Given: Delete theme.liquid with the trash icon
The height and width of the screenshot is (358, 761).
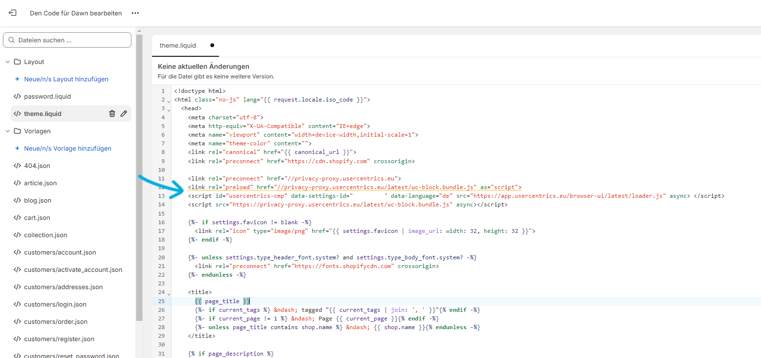Looking at the screenshot, I should coord(112,114).
